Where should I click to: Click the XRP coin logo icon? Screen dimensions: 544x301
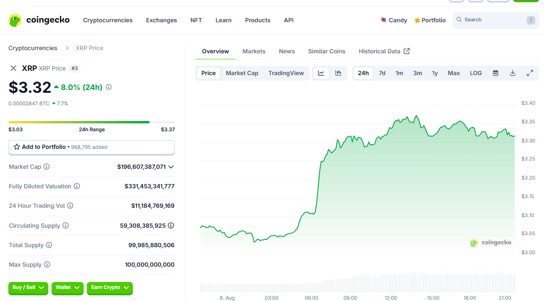tap(13, 68)
